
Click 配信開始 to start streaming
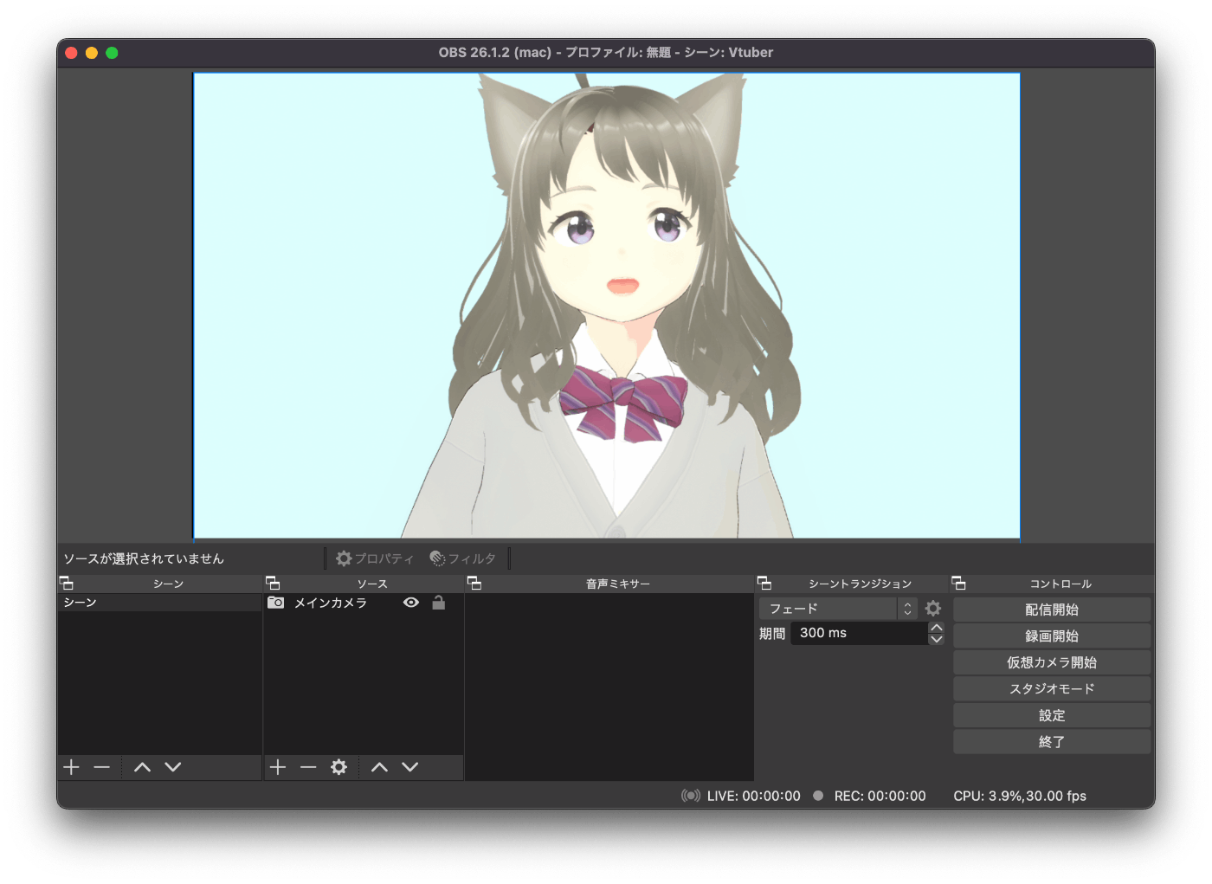1052,610
